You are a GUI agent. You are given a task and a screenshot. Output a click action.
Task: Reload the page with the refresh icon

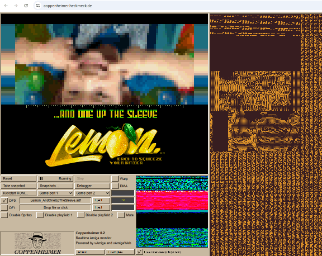tap(26, 6)
